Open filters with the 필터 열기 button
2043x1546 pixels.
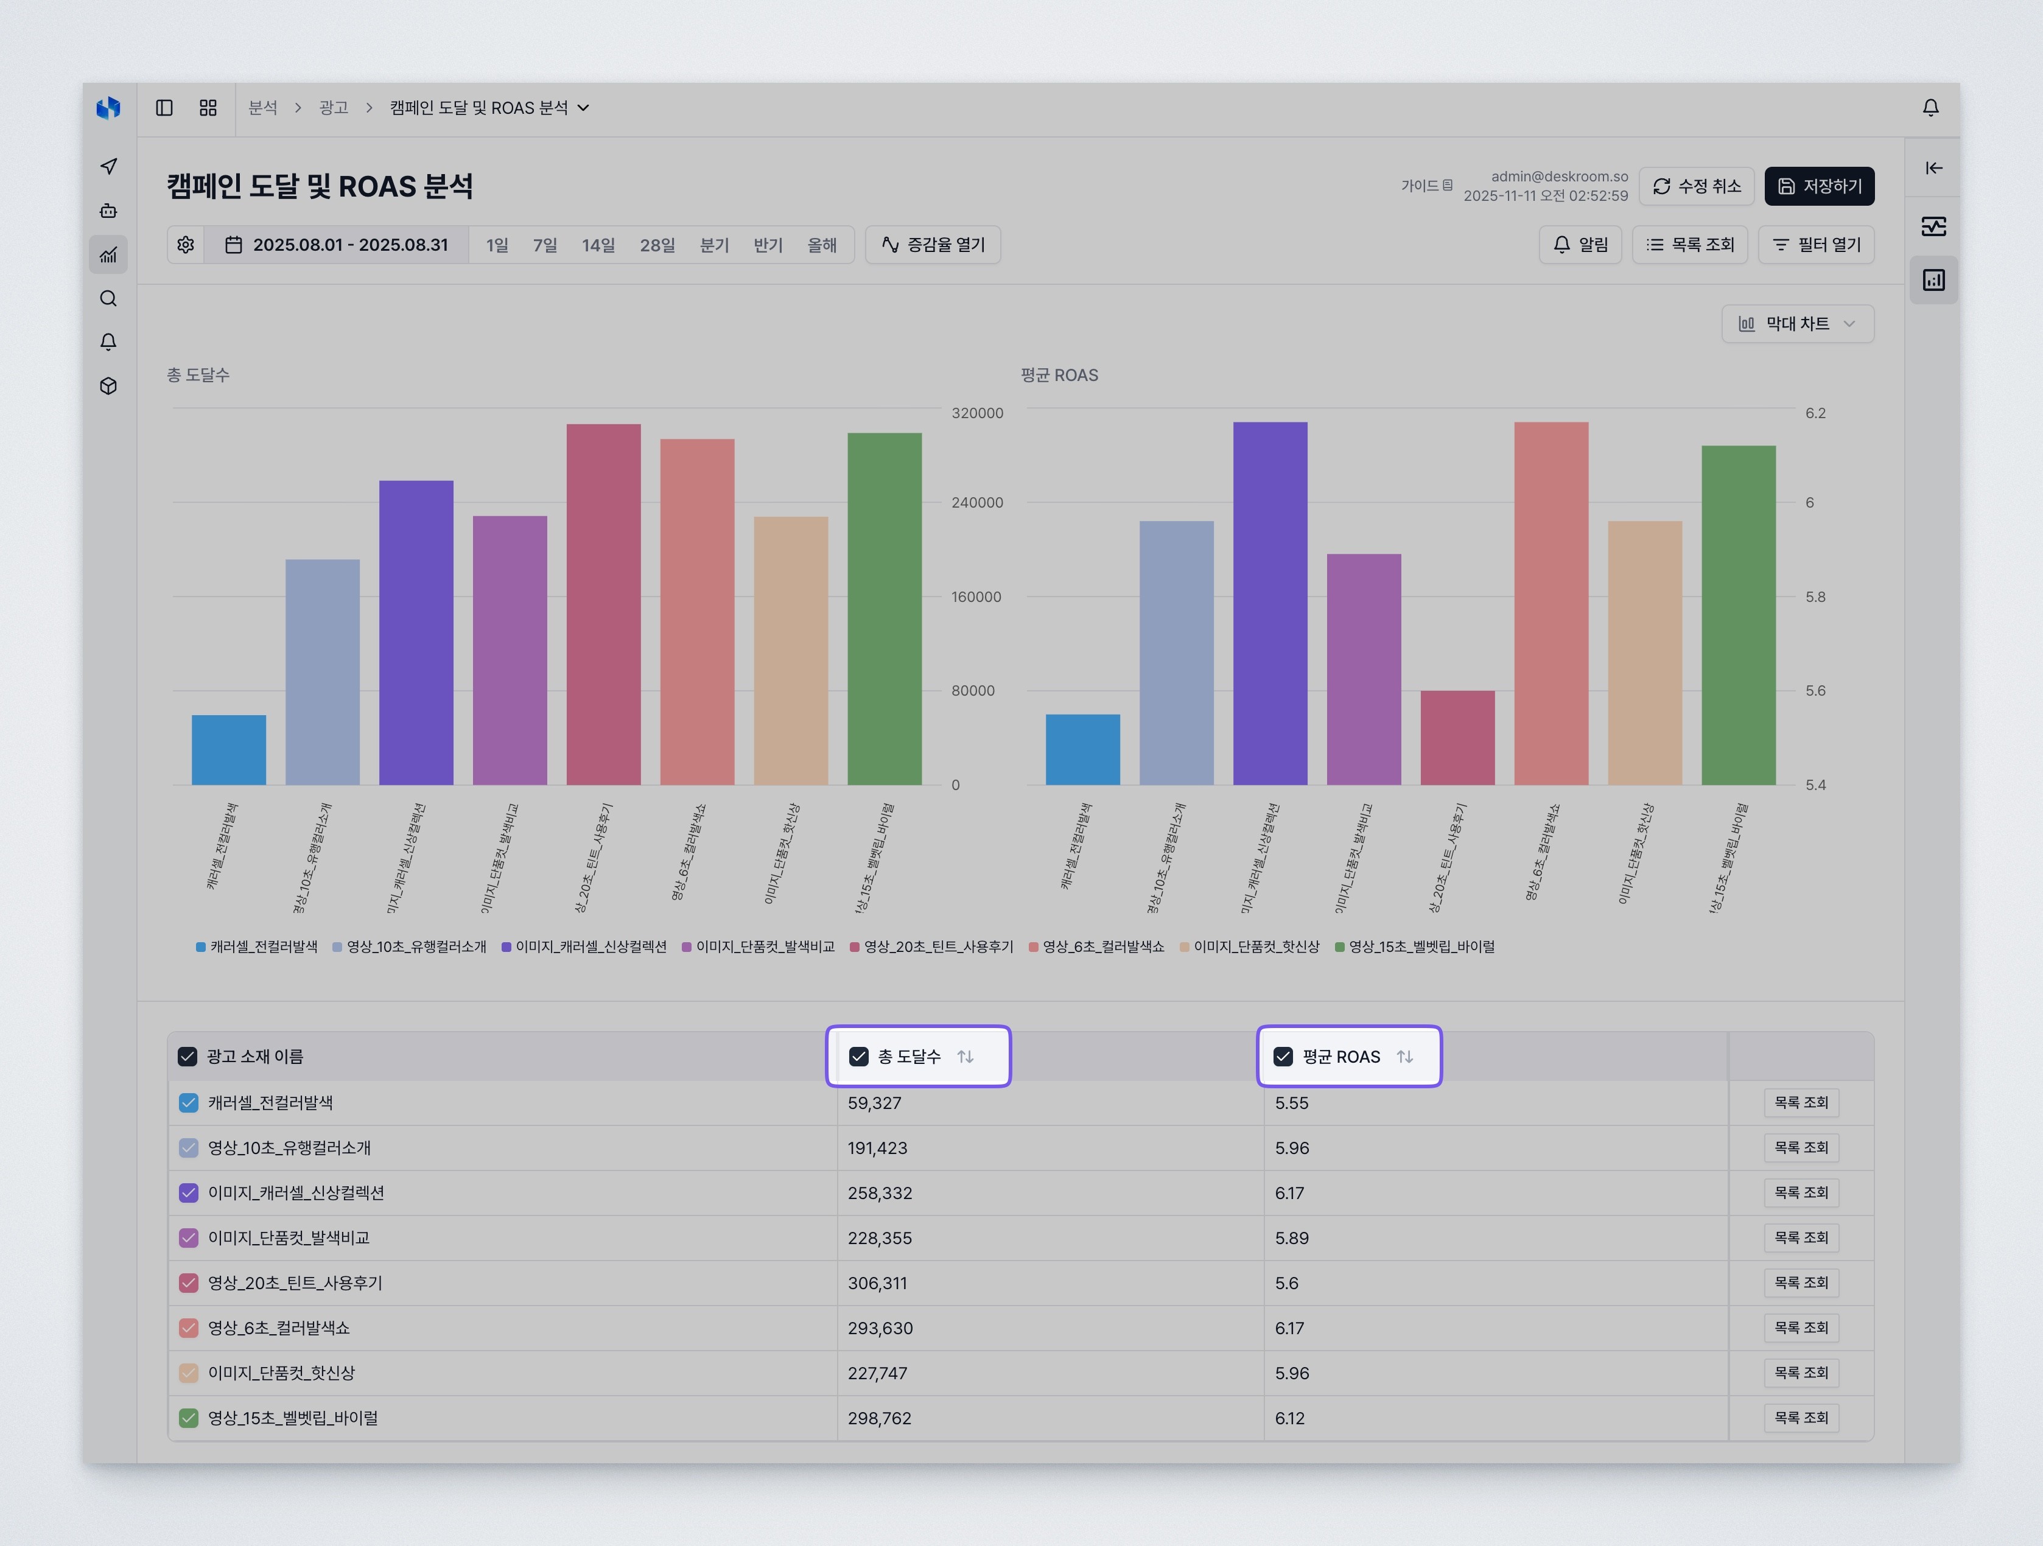click(1816, 245)
